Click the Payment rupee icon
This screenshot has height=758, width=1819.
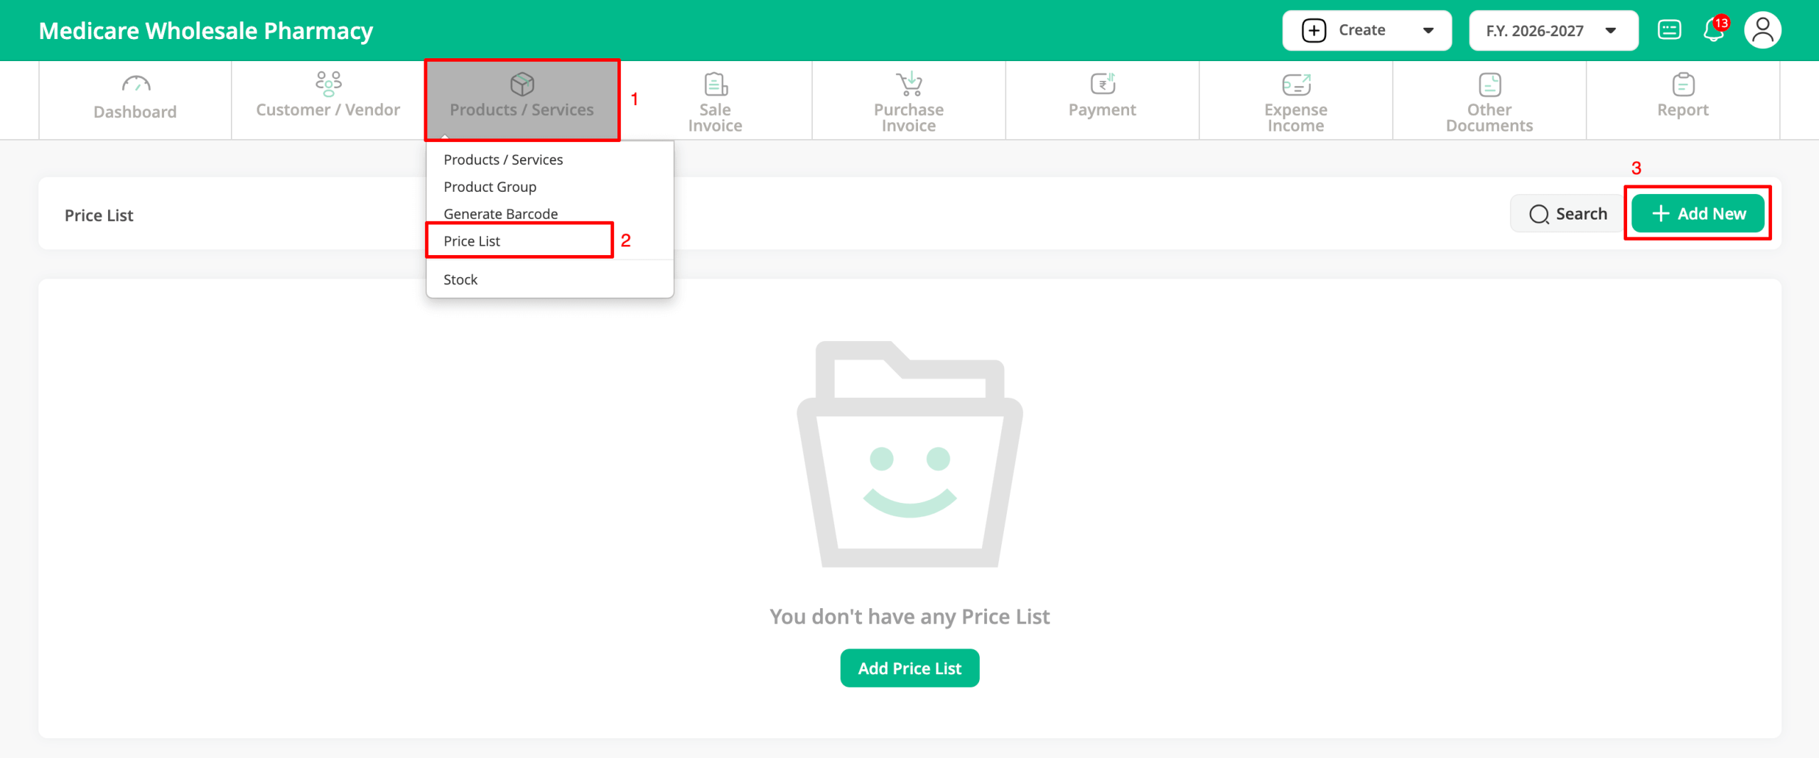[x=1102, y=84]
